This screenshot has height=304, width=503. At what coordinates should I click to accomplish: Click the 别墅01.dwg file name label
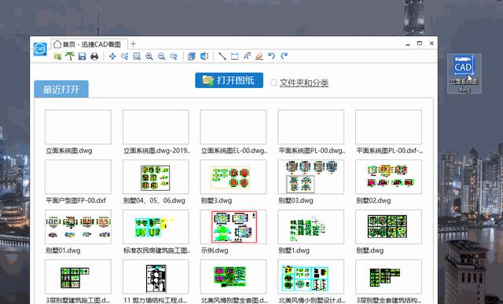pos(63,251)
